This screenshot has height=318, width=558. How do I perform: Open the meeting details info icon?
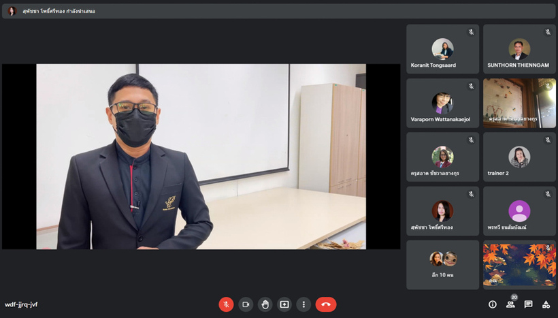coord(493,304)
